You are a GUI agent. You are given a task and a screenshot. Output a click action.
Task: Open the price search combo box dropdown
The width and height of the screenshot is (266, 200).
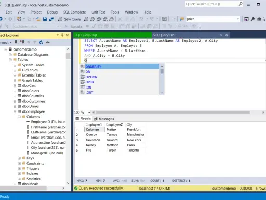point(238,19)
